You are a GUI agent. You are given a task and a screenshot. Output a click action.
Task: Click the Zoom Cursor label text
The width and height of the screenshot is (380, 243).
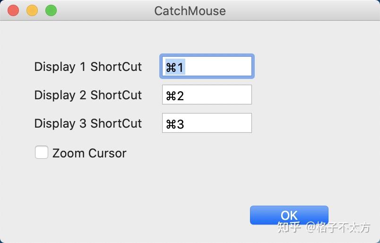click(x=89, y=153)
